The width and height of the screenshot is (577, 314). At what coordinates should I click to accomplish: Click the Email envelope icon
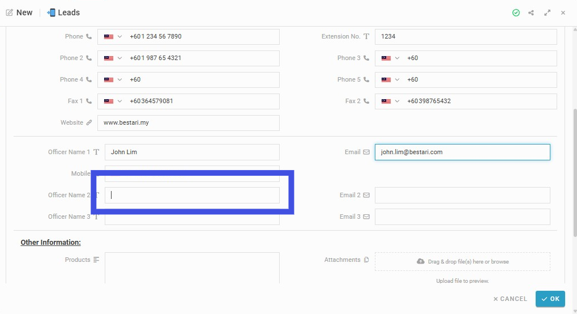(366, 152)
